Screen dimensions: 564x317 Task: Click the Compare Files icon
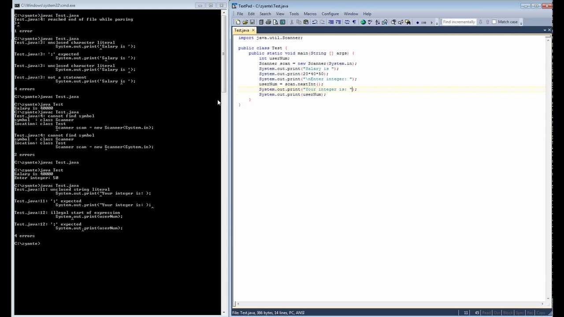pyautogui.click(x=385, y=22)
